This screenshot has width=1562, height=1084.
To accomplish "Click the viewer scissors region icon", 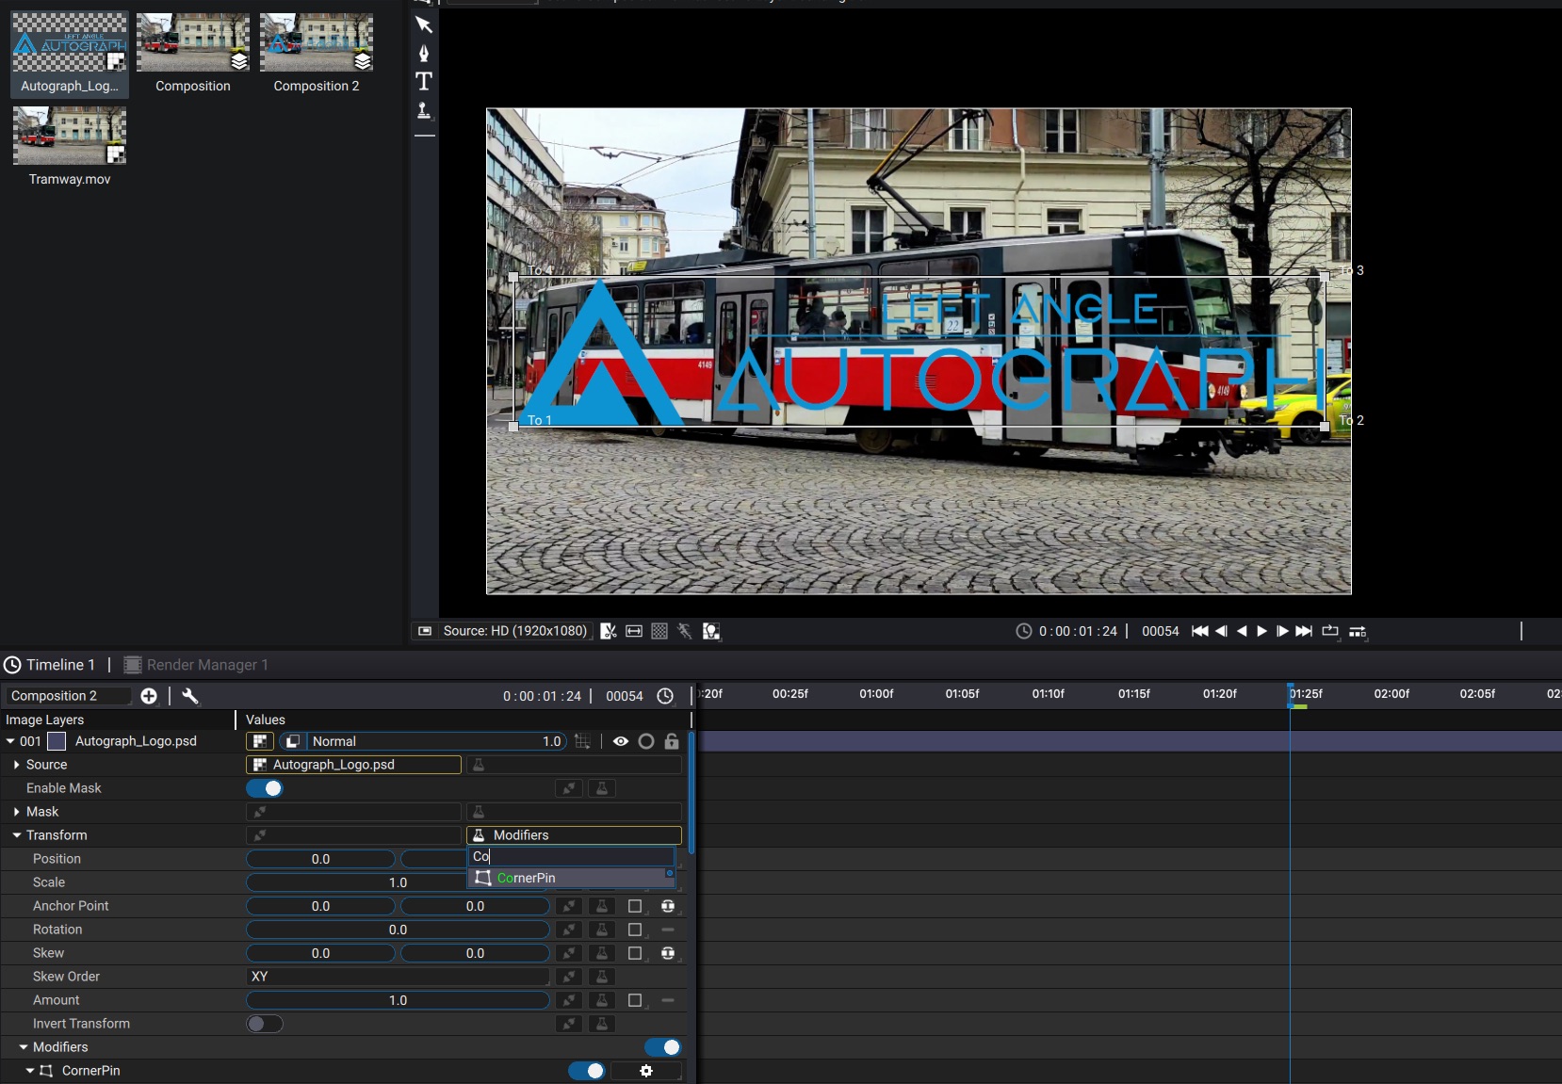I will tap(609, 631).
